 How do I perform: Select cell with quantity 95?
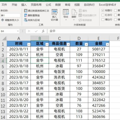[x=79, y=83]
